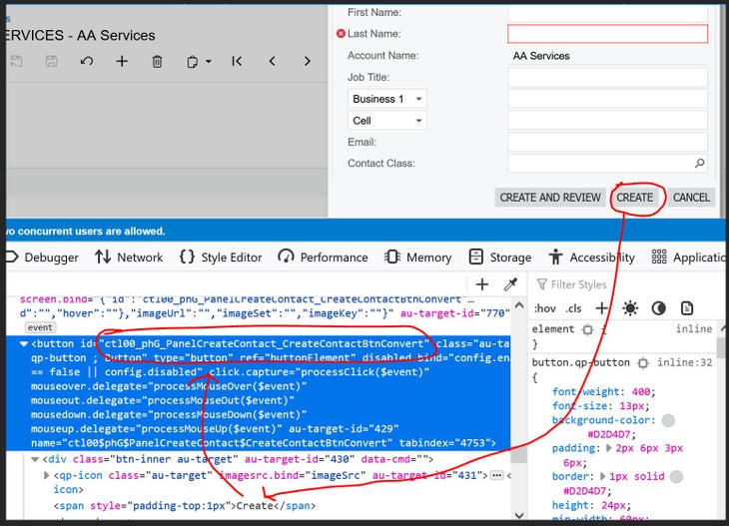Switch to the Debugger tab
Viewport: 729px width, 526px height.
[43, 258]
